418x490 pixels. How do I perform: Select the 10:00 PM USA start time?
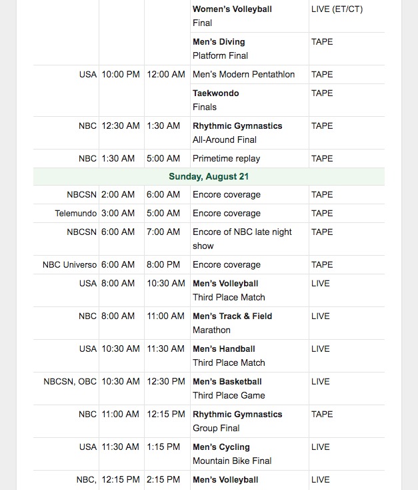(121, 74)
